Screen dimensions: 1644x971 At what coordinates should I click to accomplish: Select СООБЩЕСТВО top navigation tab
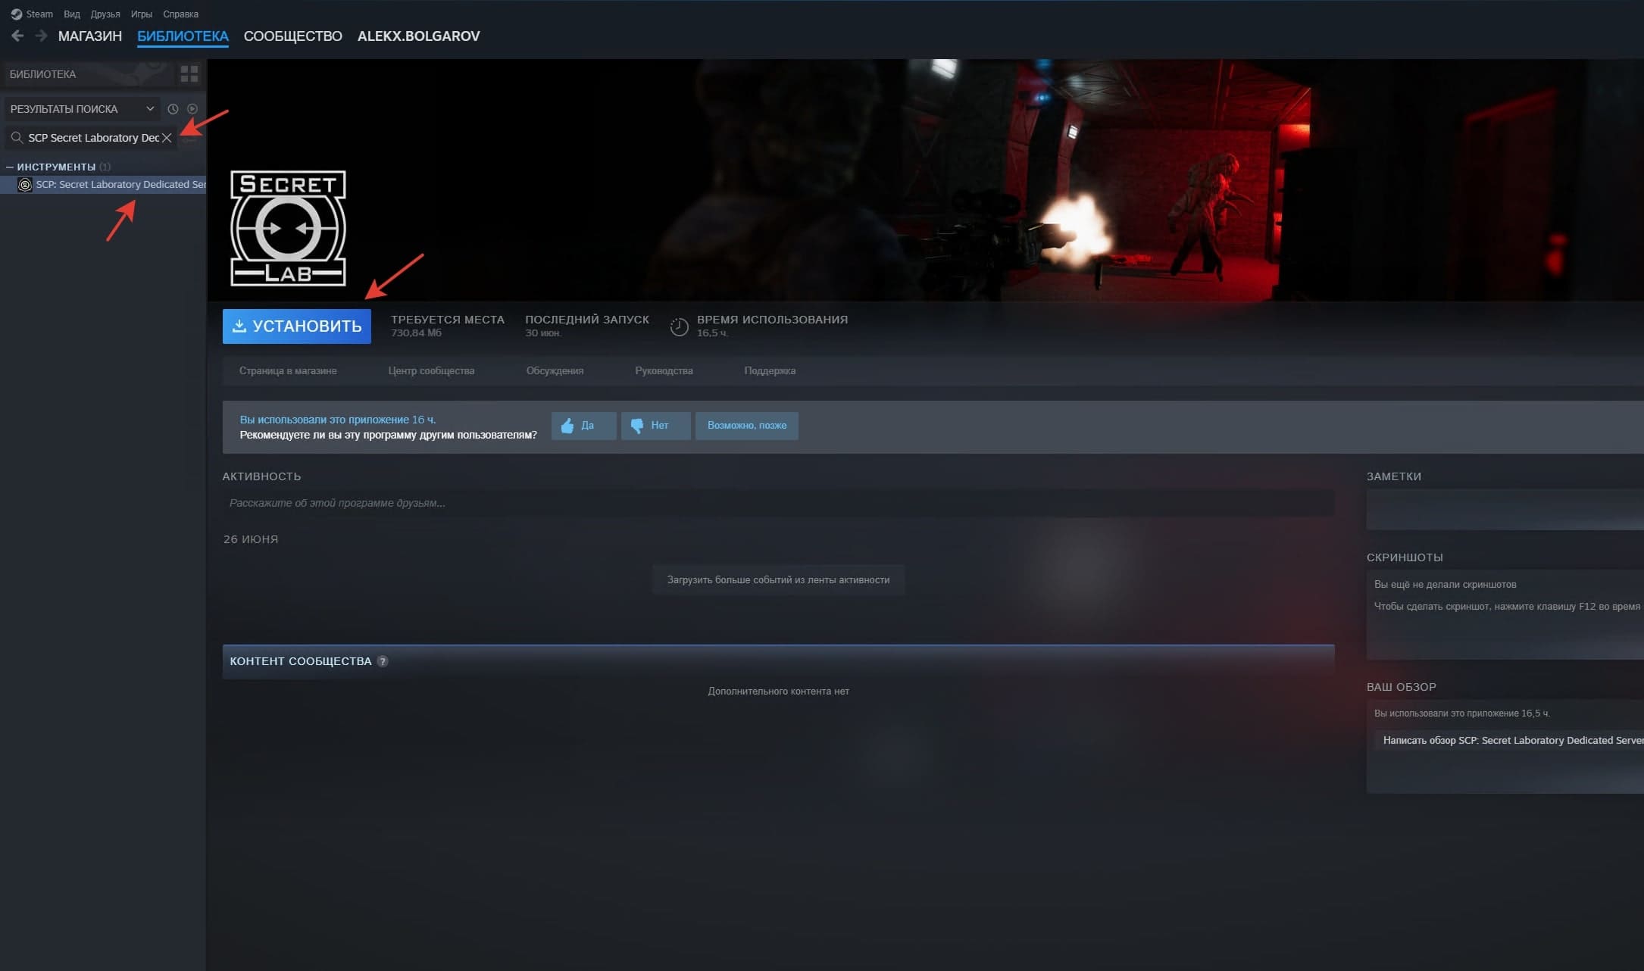(292, 36)
